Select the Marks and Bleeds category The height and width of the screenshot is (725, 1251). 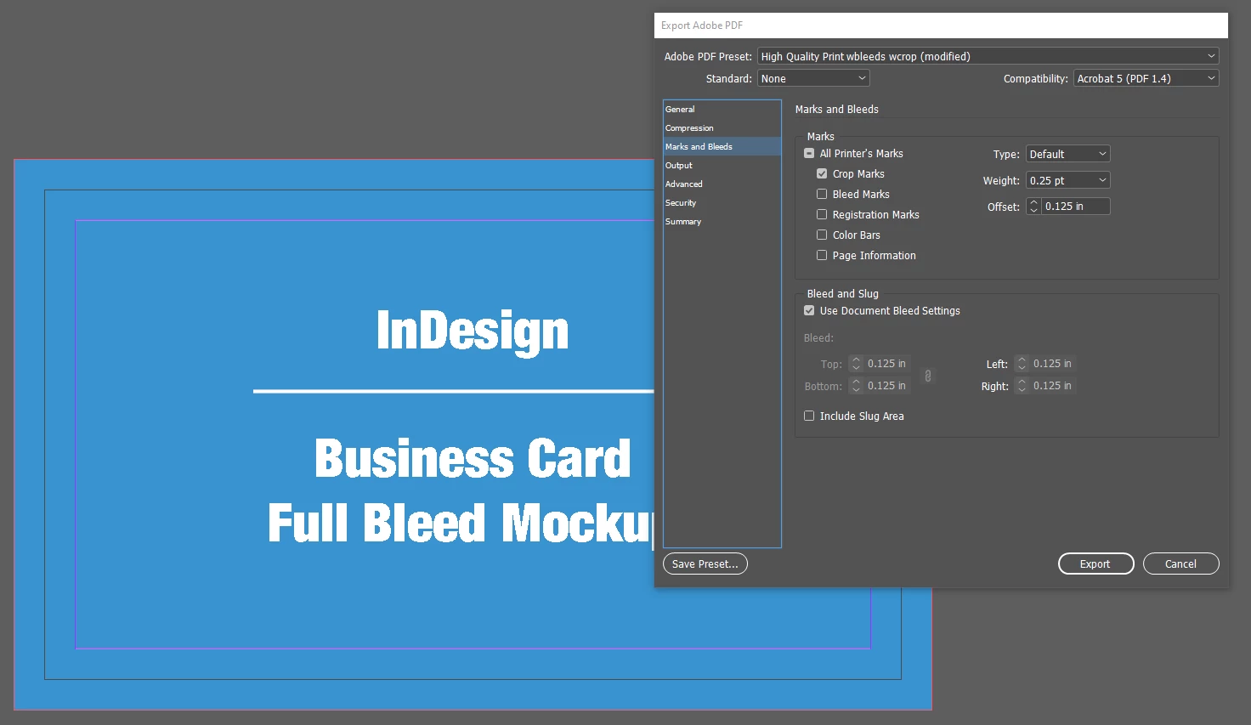tap(722, 147)
